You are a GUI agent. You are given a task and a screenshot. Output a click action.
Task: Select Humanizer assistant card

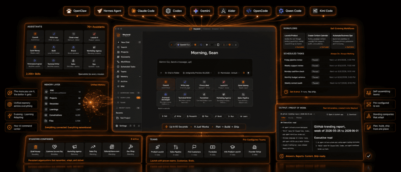pos(204,99)
